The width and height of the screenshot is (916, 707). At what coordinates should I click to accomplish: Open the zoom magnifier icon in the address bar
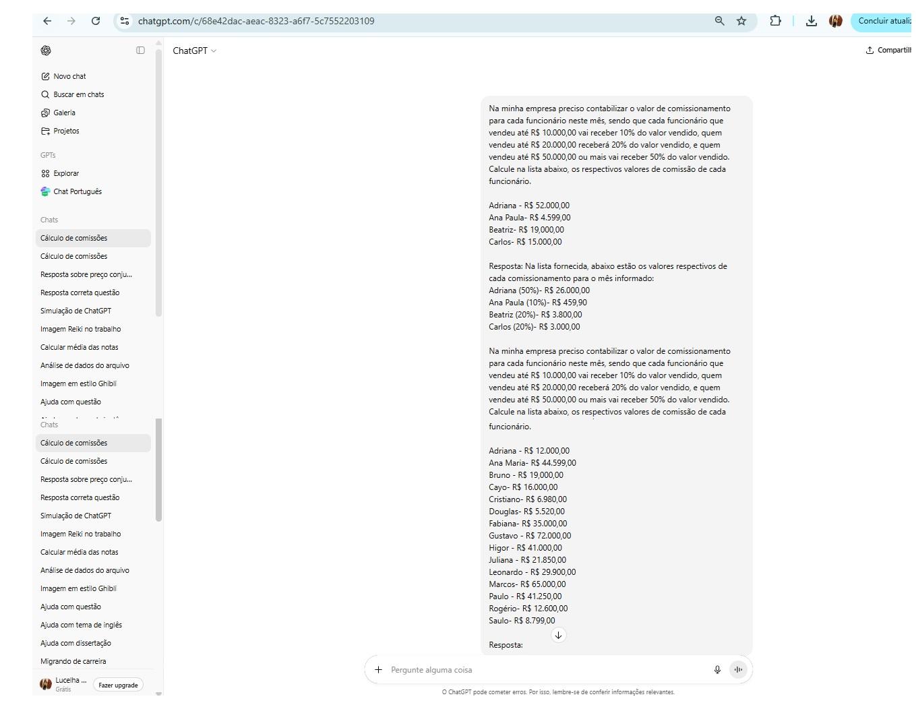click(720, 21)
